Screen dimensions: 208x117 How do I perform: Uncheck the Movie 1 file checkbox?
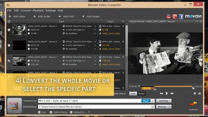(x=9, y=61)
